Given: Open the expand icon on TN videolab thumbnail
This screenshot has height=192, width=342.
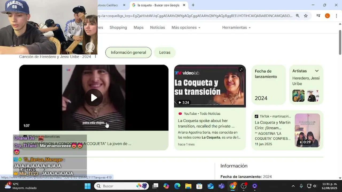Looking at the screenshot, I should pos(241,70).
